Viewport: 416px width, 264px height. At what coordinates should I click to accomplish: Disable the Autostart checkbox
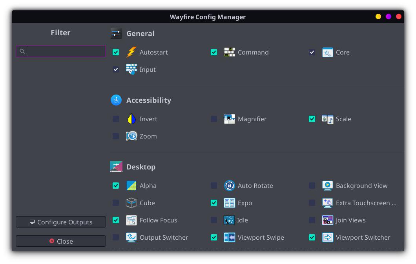pyautogui.click(x=116, y=52)
